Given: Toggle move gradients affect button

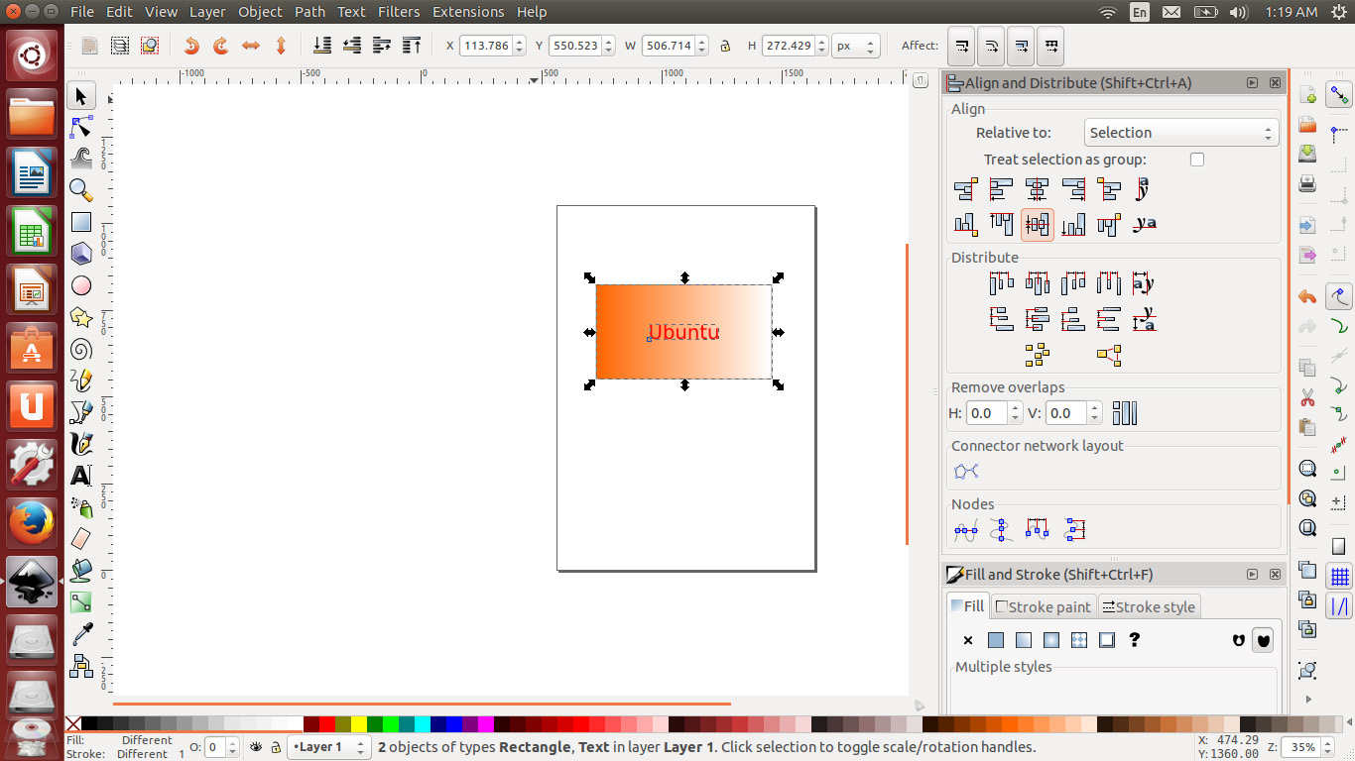Looking at the screenshot, I should (x=1021, y=46).
